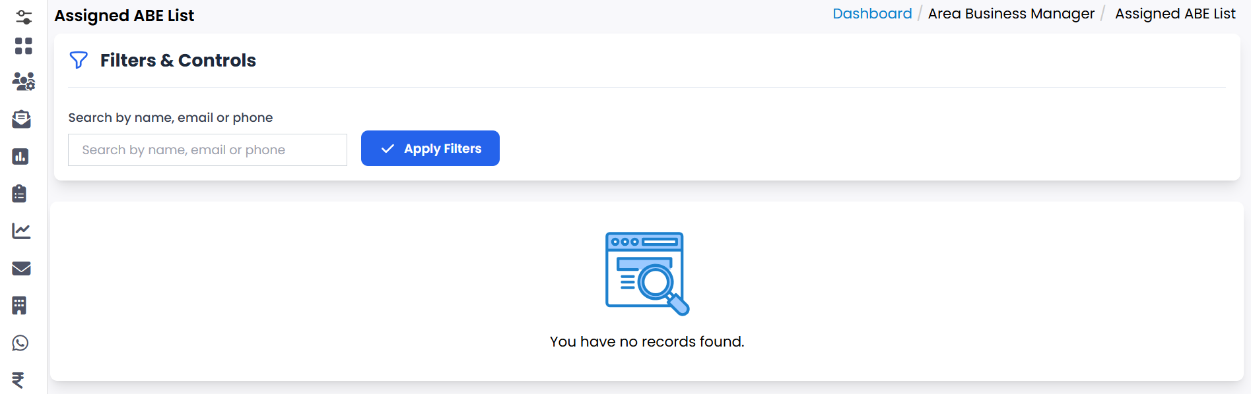Screen dimensions: 1251x394
Task: Click the funnel filter icon
Action: pos(79,61)
